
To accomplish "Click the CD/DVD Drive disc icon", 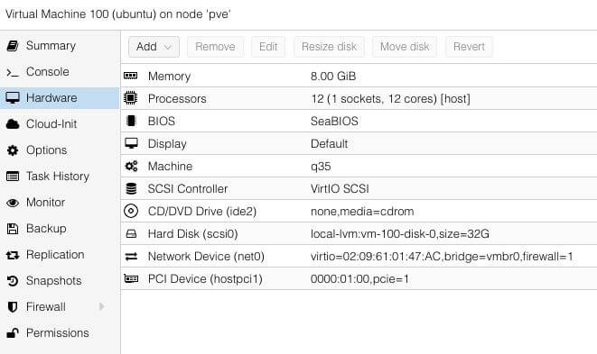I will point(131,211).
